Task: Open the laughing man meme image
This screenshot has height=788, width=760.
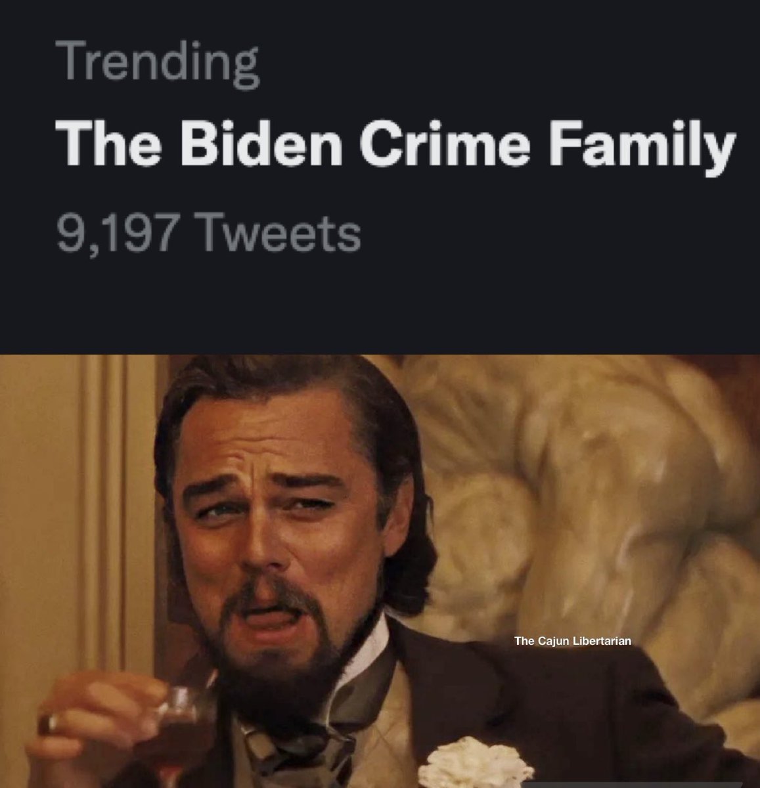Action: tap(380, 570)
